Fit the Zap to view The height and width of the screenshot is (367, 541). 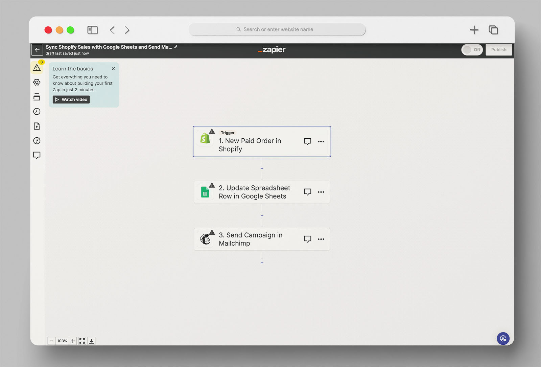82,341
